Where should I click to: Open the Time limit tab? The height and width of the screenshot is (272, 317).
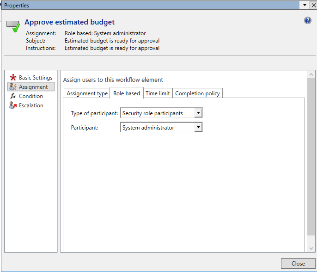tap(158, 93)
